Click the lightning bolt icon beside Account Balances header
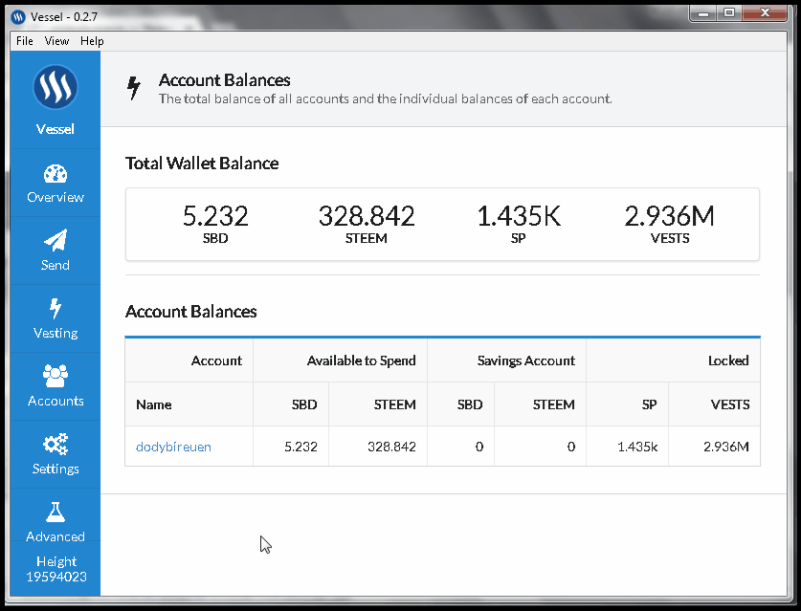801x611 pixels. coord(133,88)
